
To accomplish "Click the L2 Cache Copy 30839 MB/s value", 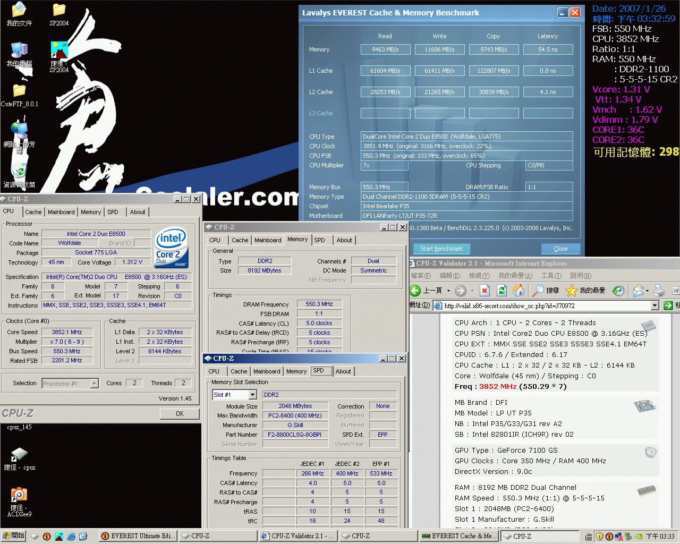I will click(494, 92).
